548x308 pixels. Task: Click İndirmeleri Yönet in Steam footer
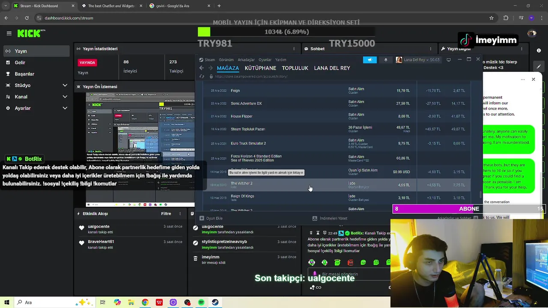click(330, 218)
